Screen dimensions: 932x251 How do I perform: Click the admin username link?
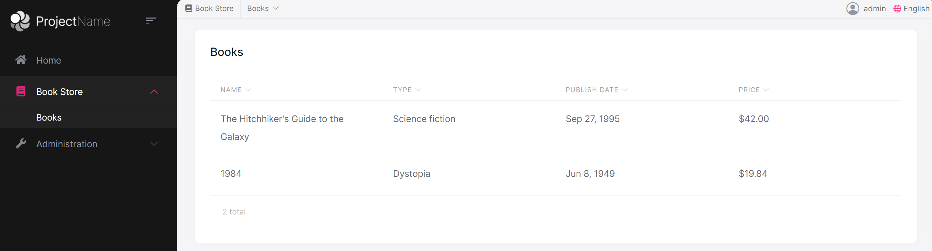[x=875, y=8]
